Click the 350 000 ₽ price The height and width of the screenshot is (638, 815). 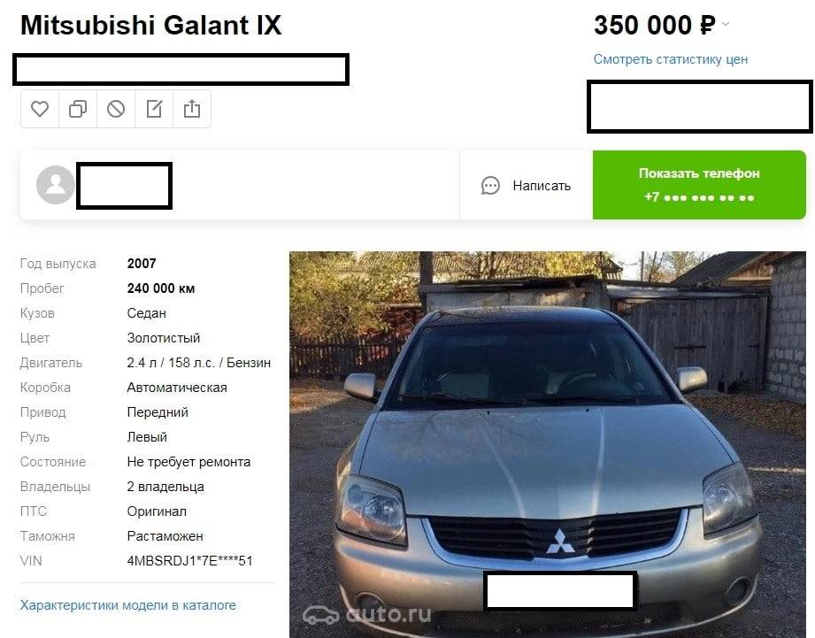[x=655, y=25]
